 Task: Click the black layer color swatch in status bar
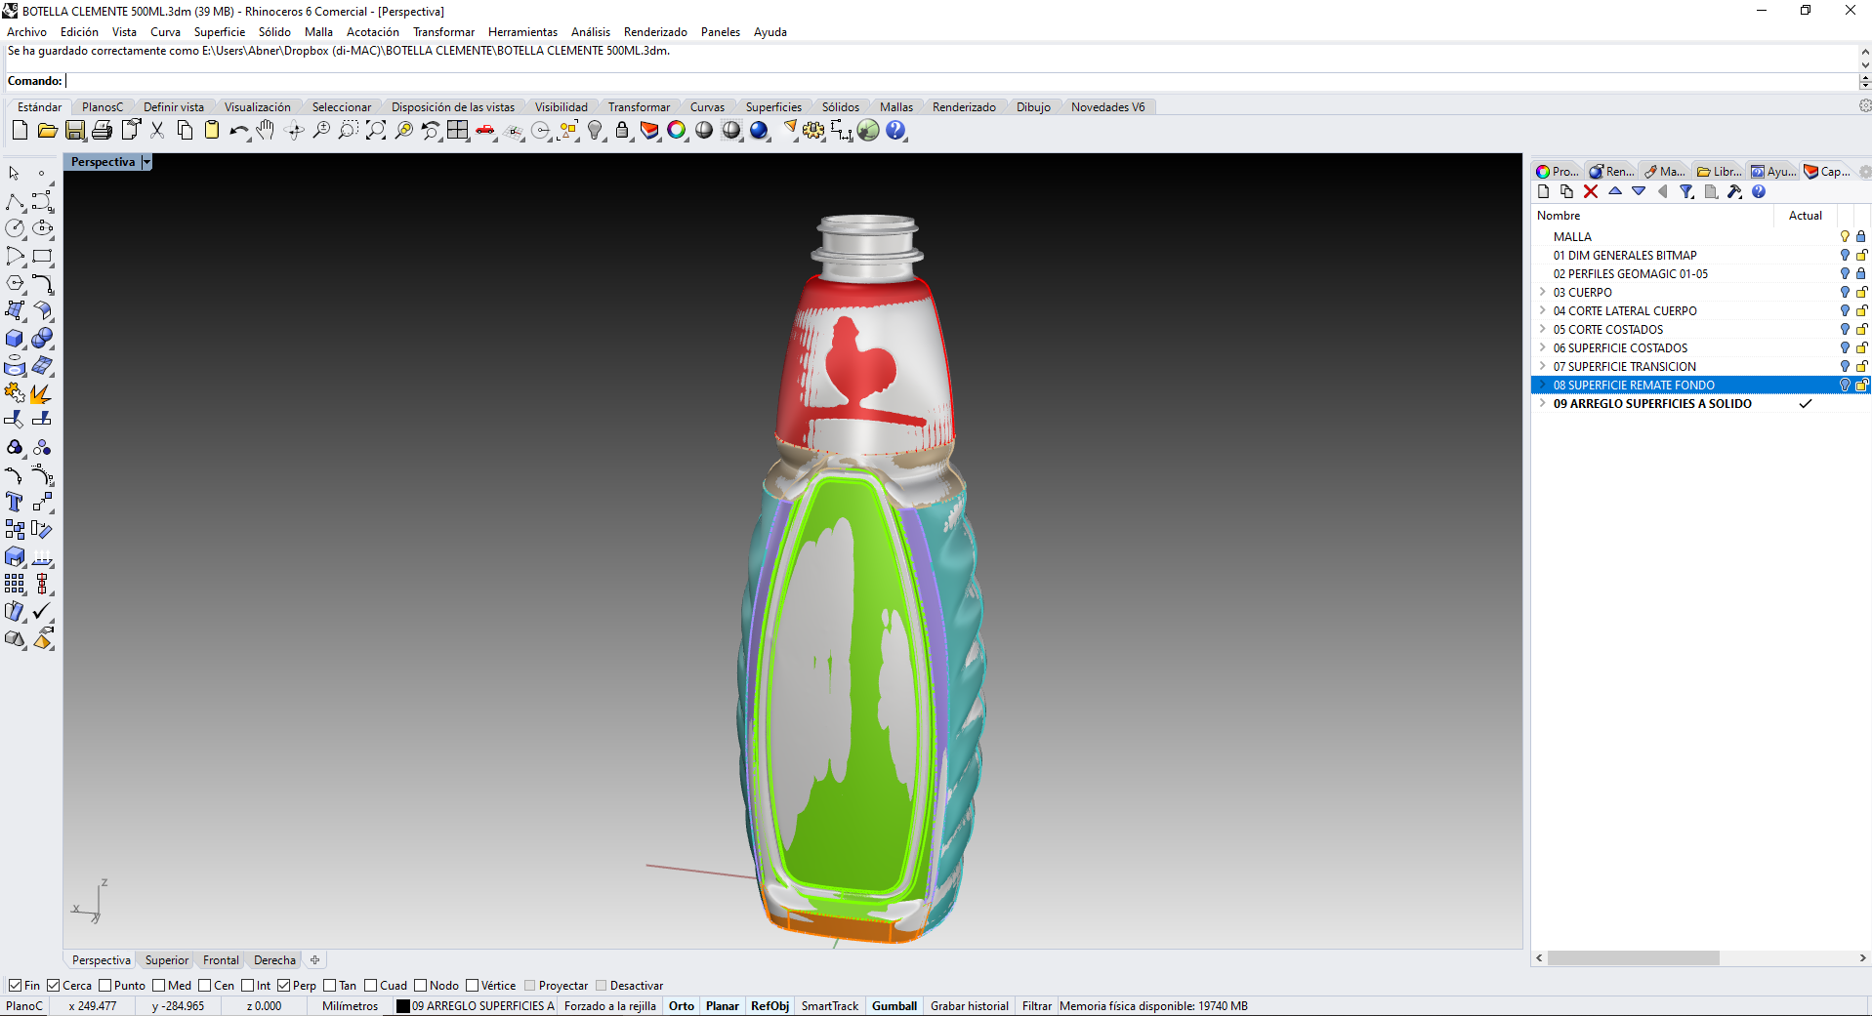tap(402, 1006)
